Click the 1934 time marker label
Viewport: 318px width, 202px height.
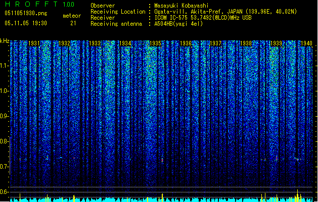(125, 43)
